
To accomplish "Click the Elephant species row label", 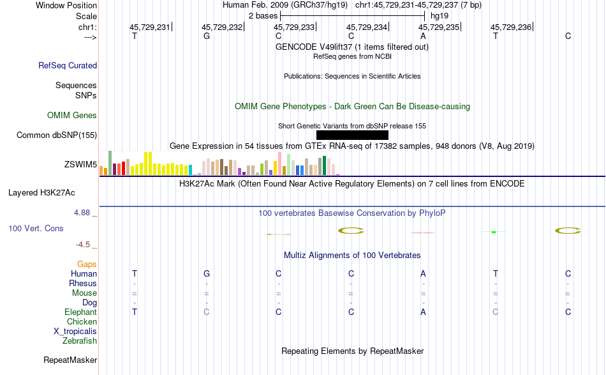I will tap(81, 312).
